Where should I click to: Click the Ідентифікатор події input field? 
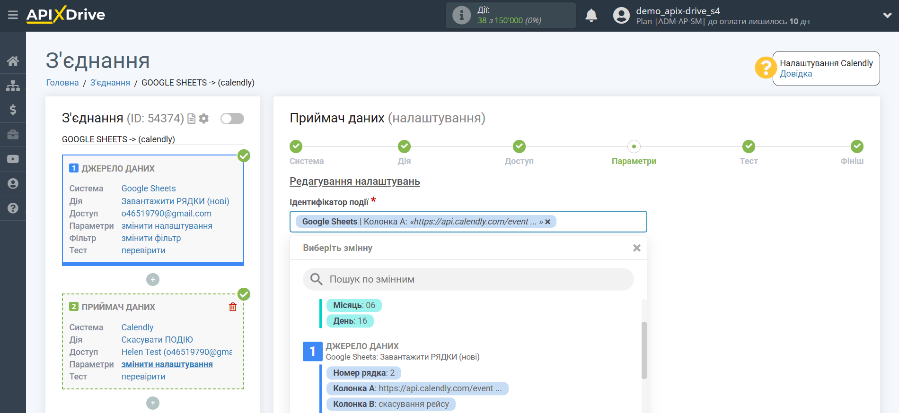tap(468, 222)
